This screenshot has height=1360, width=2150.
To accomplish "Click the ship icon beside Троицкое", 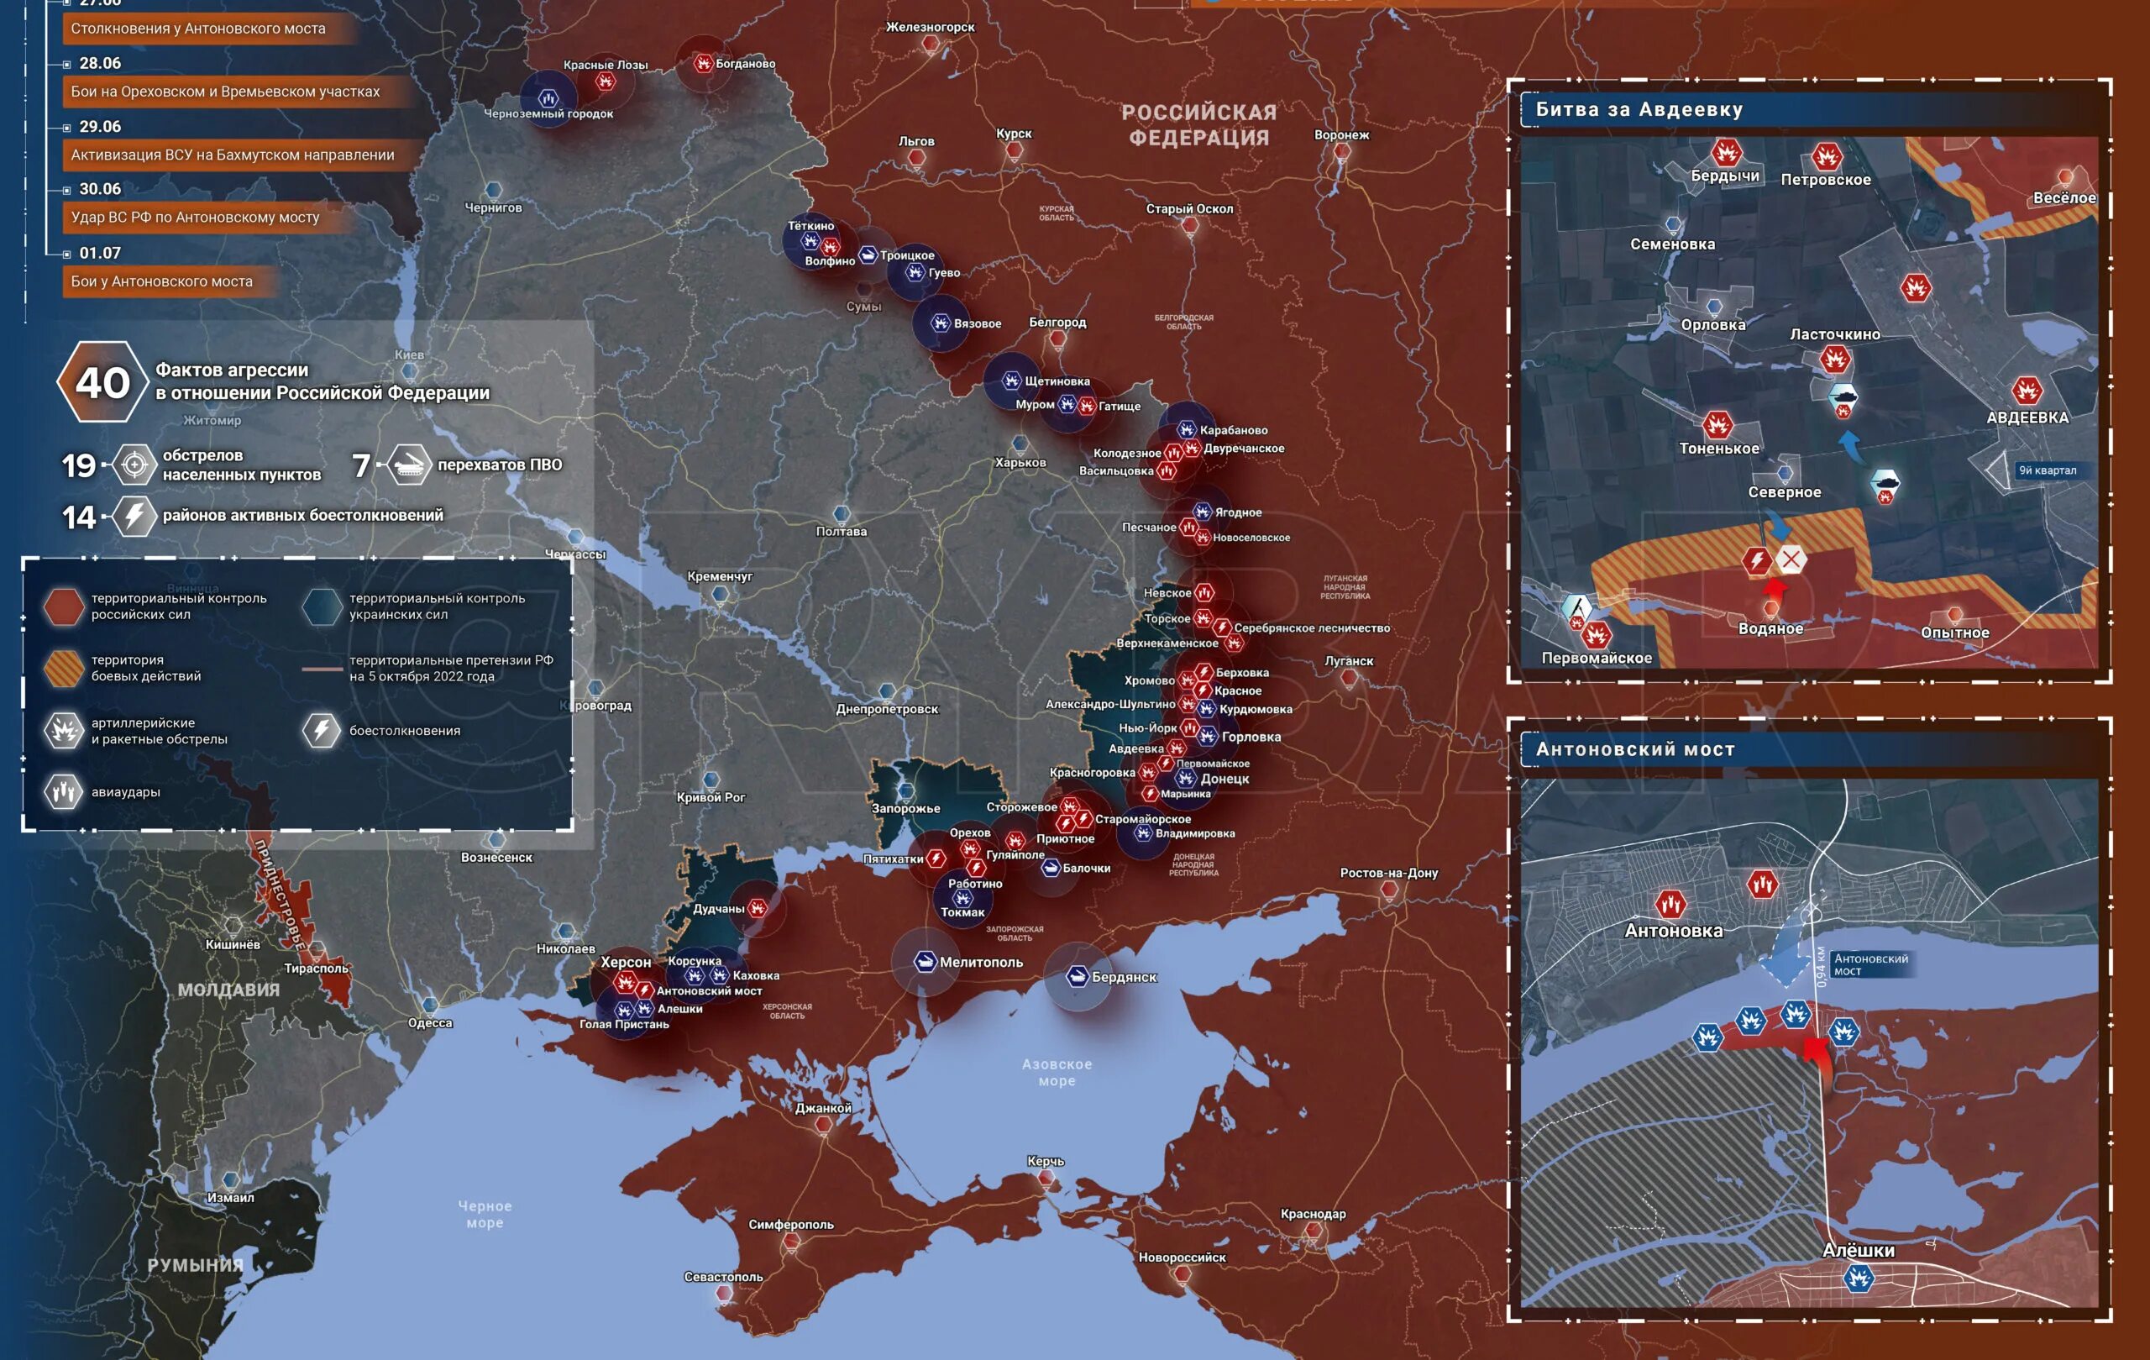I will pyautogui.click(x=868, y=255).
